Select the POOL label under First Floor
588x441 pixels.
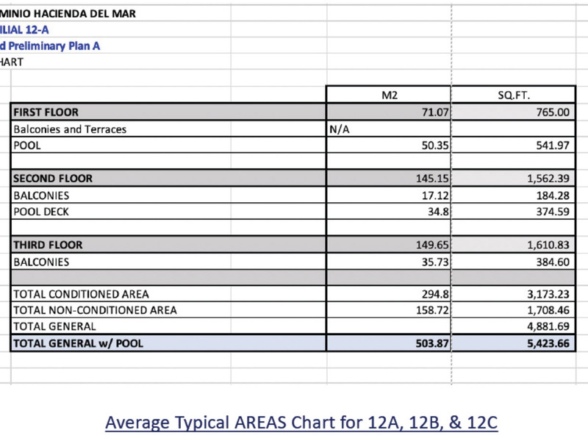[x=168, y=145]
